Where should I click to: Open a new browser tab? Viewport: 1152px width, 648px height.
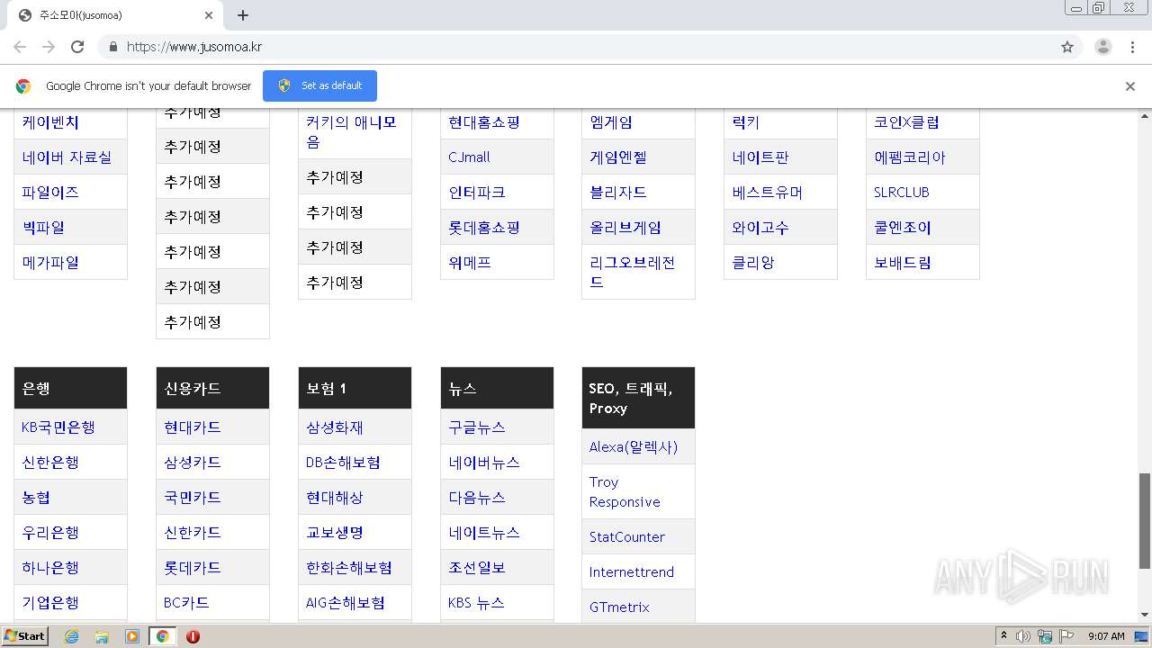click(x=243, y=15)
